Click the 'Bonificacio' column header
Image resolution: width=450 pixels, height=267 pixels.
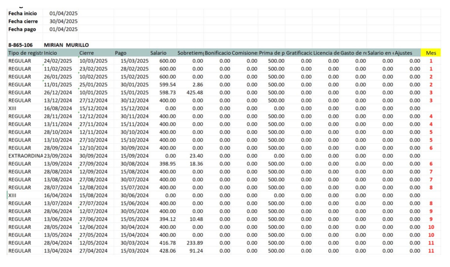click(x=218, y=53)
